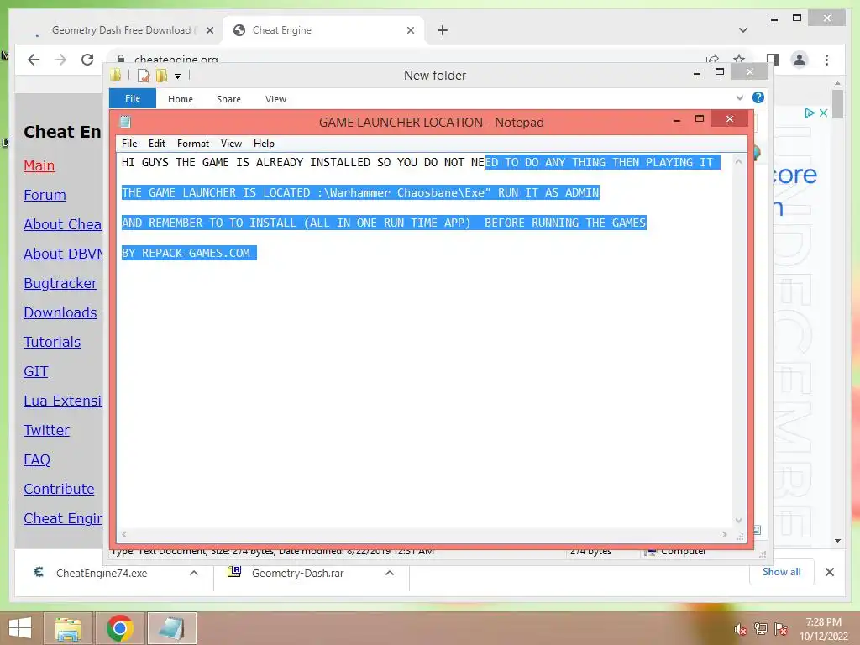Image resolution: width=860 pixels, height=645 pixels.
Task: Click the network tray icon
Action: point(760,628)
